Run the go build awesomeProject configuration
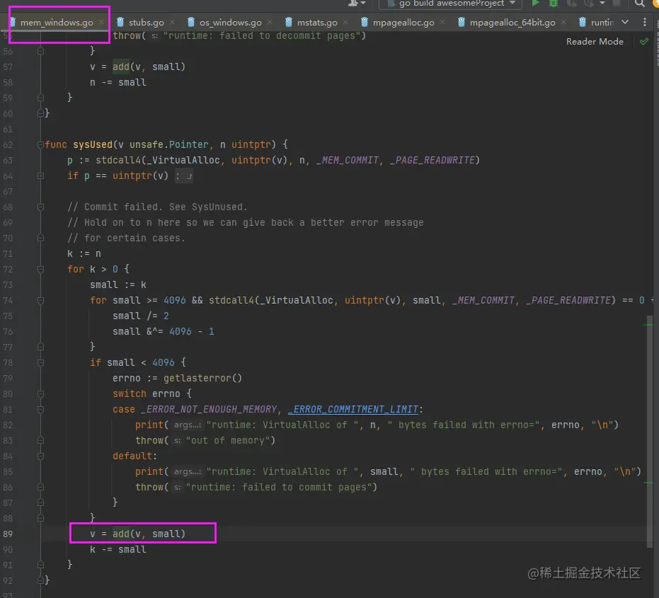This screenshot has height=598, width=659. (535, 4)
